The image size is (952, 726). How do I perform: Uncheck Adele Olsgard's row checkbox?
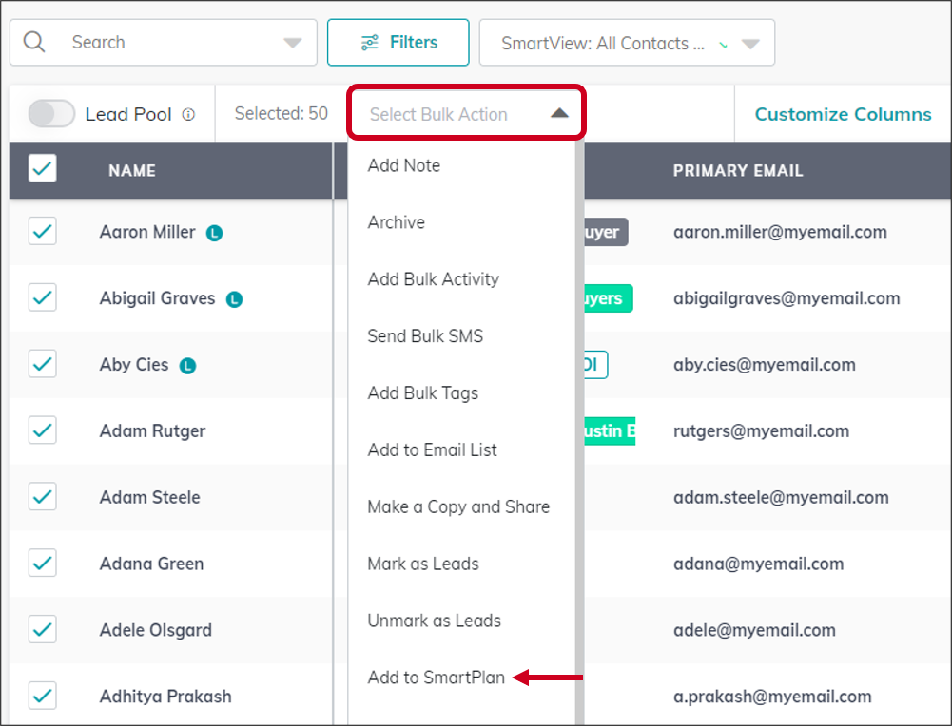click(43, 629)
